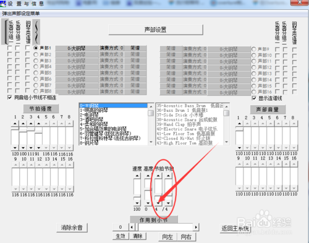The image size is (309, 243).
Task: Click down arrow of voice volume column 1
Action: click(x=239, y=148)
